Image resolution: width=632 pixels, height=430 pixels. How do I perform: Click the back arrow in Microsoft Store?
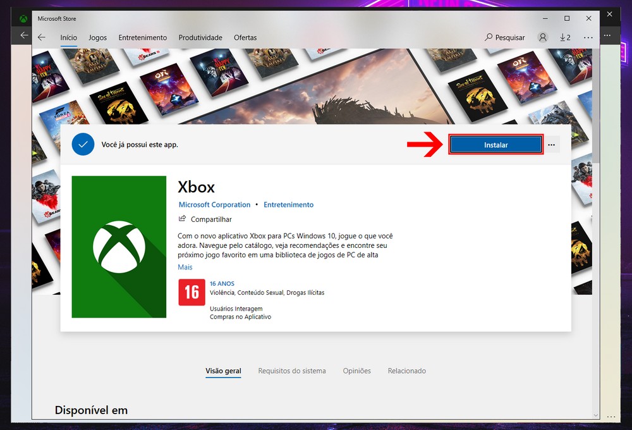point(42,37)
